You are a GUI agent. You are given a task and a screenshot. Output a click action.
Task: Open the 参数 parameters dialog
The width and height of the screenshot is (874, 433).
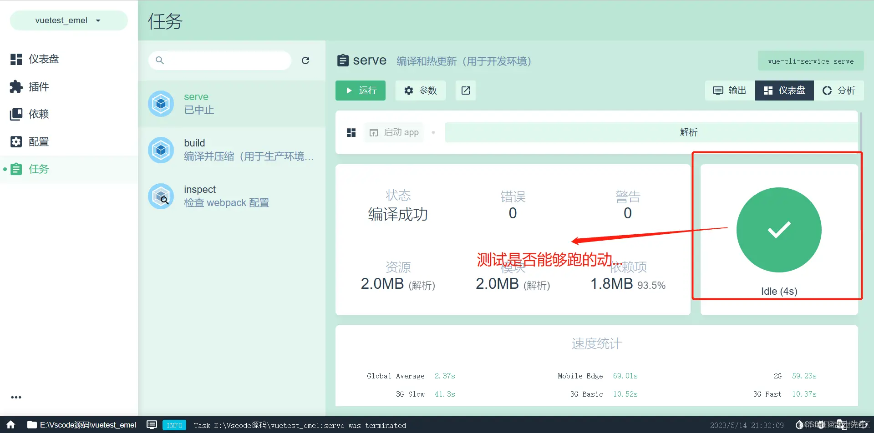tap(420, 90)
